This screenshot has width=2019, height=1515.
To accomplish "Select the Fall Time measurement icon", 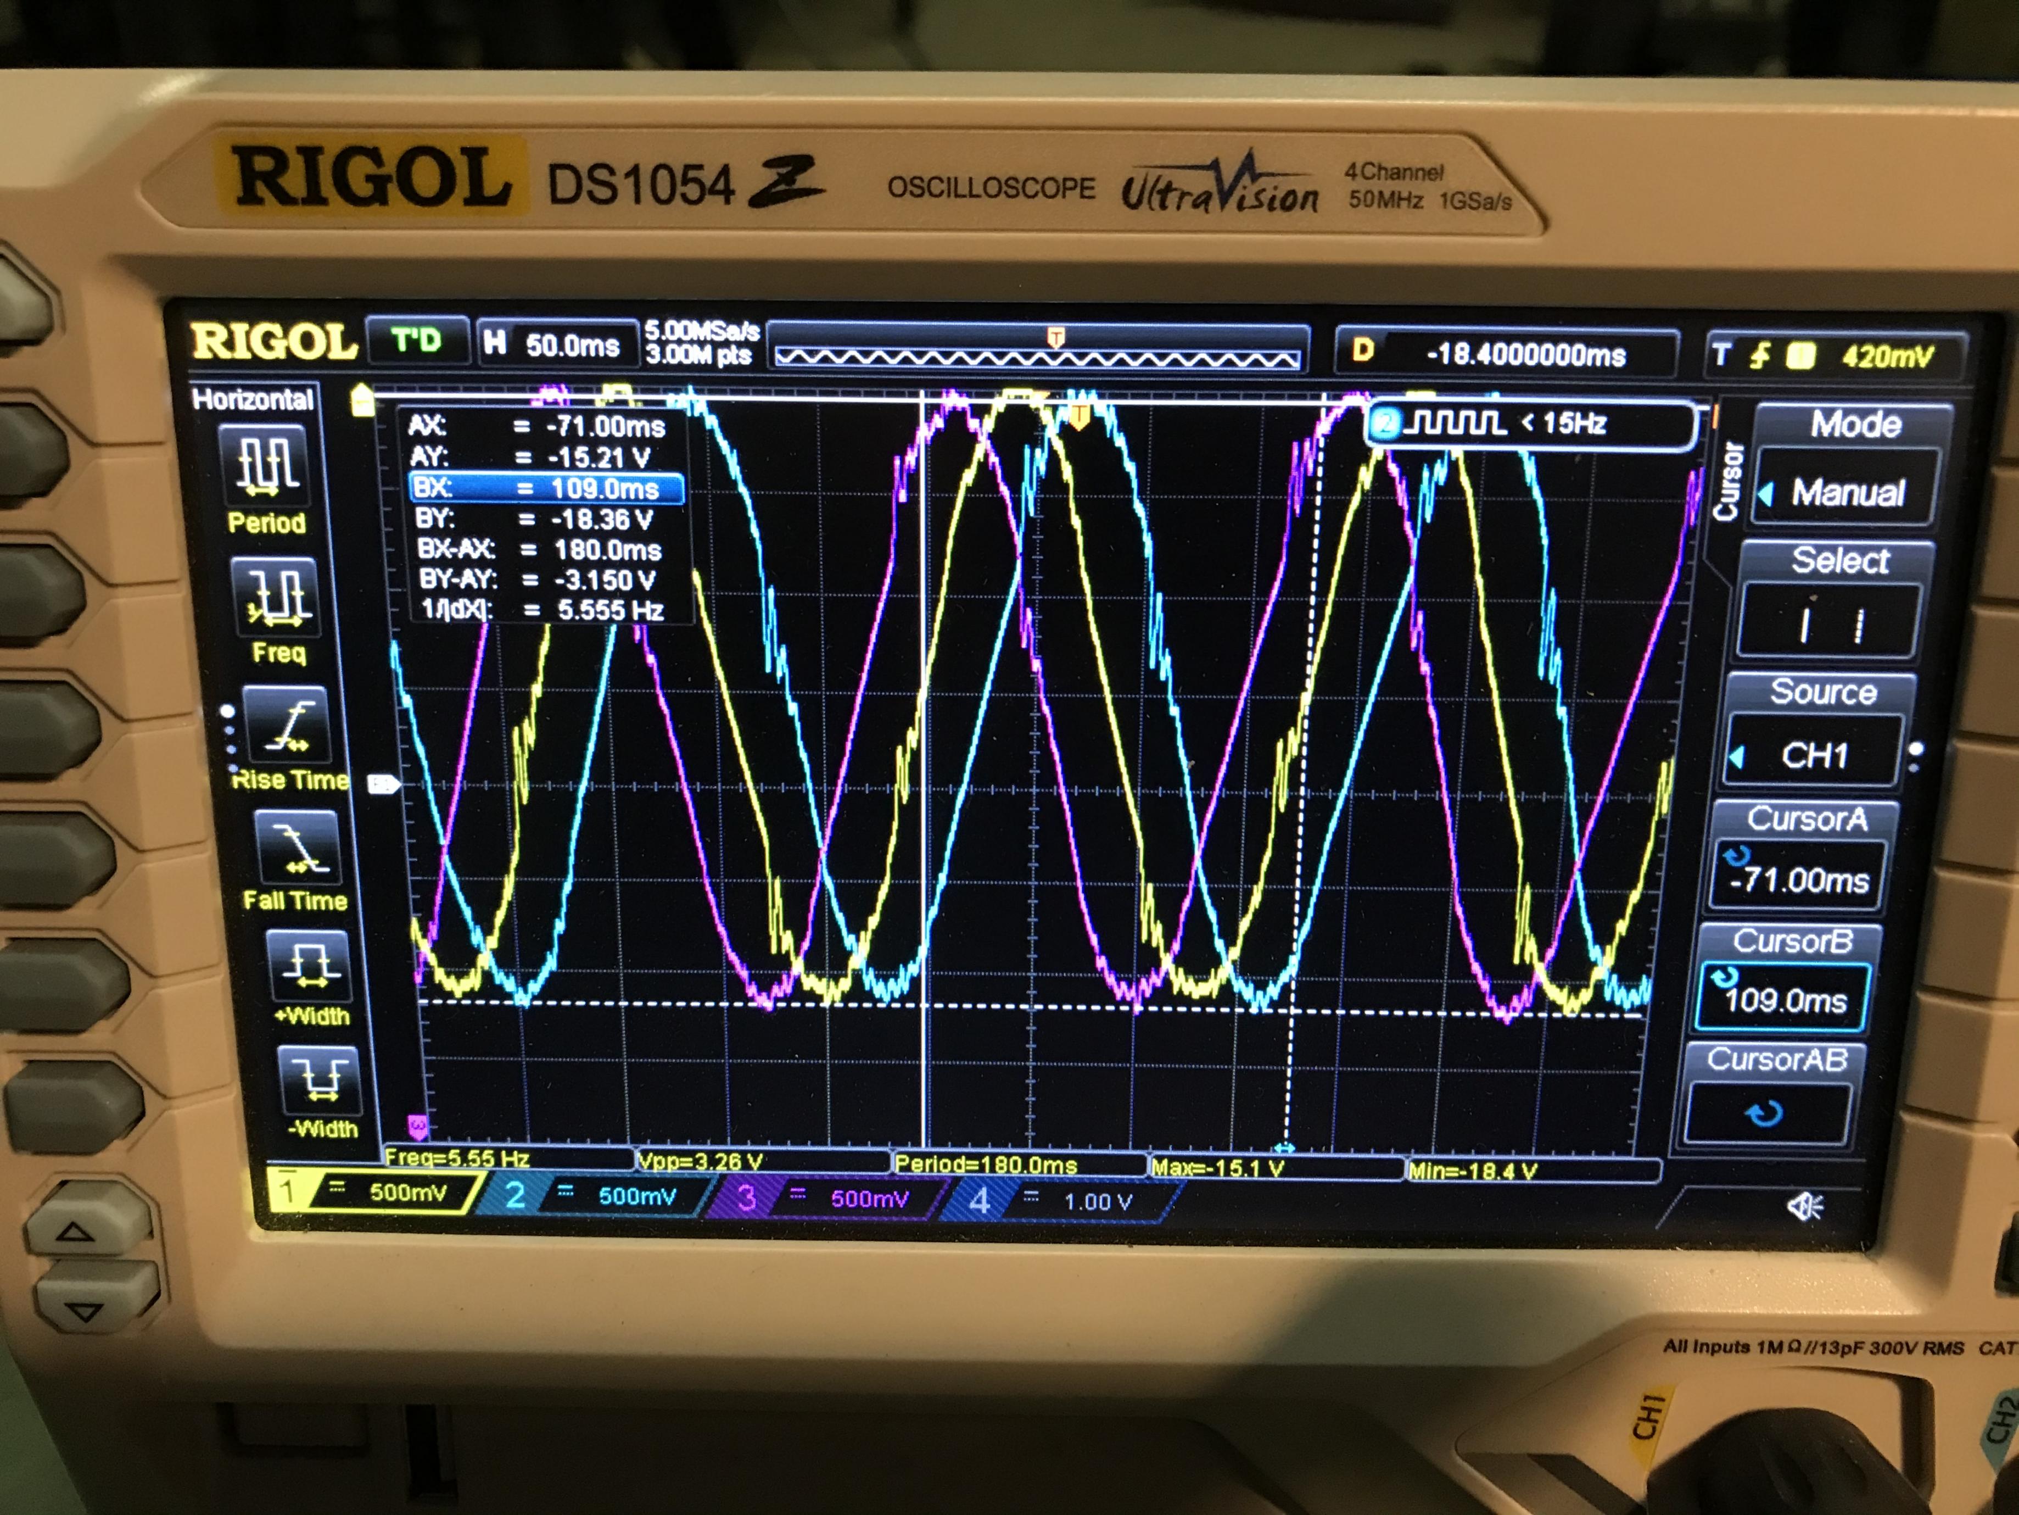I will click(299, 846).
